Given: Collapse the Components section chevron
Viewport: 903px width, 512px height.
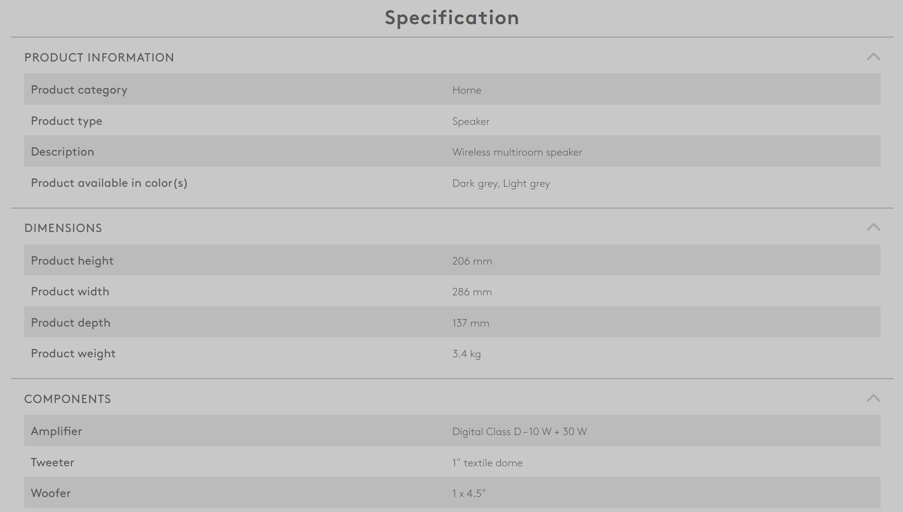Looking at the screenshot, I should click(x=873, y=399).
